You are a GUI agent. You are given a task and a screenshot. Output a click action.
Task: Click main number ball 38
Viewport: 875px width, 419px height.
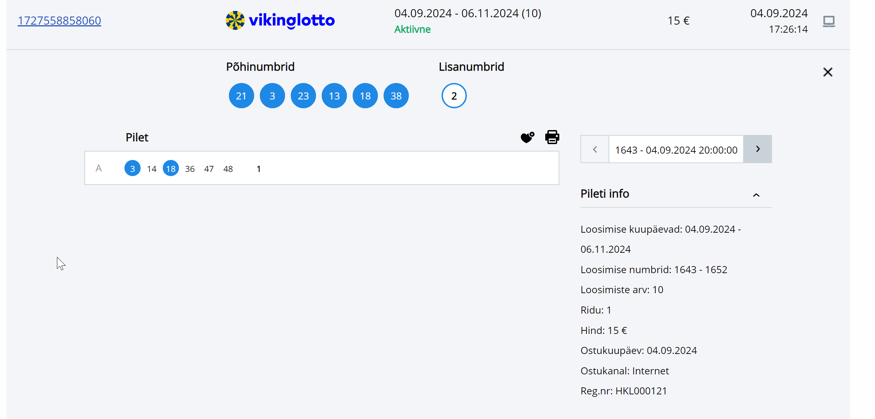[396, 96]
